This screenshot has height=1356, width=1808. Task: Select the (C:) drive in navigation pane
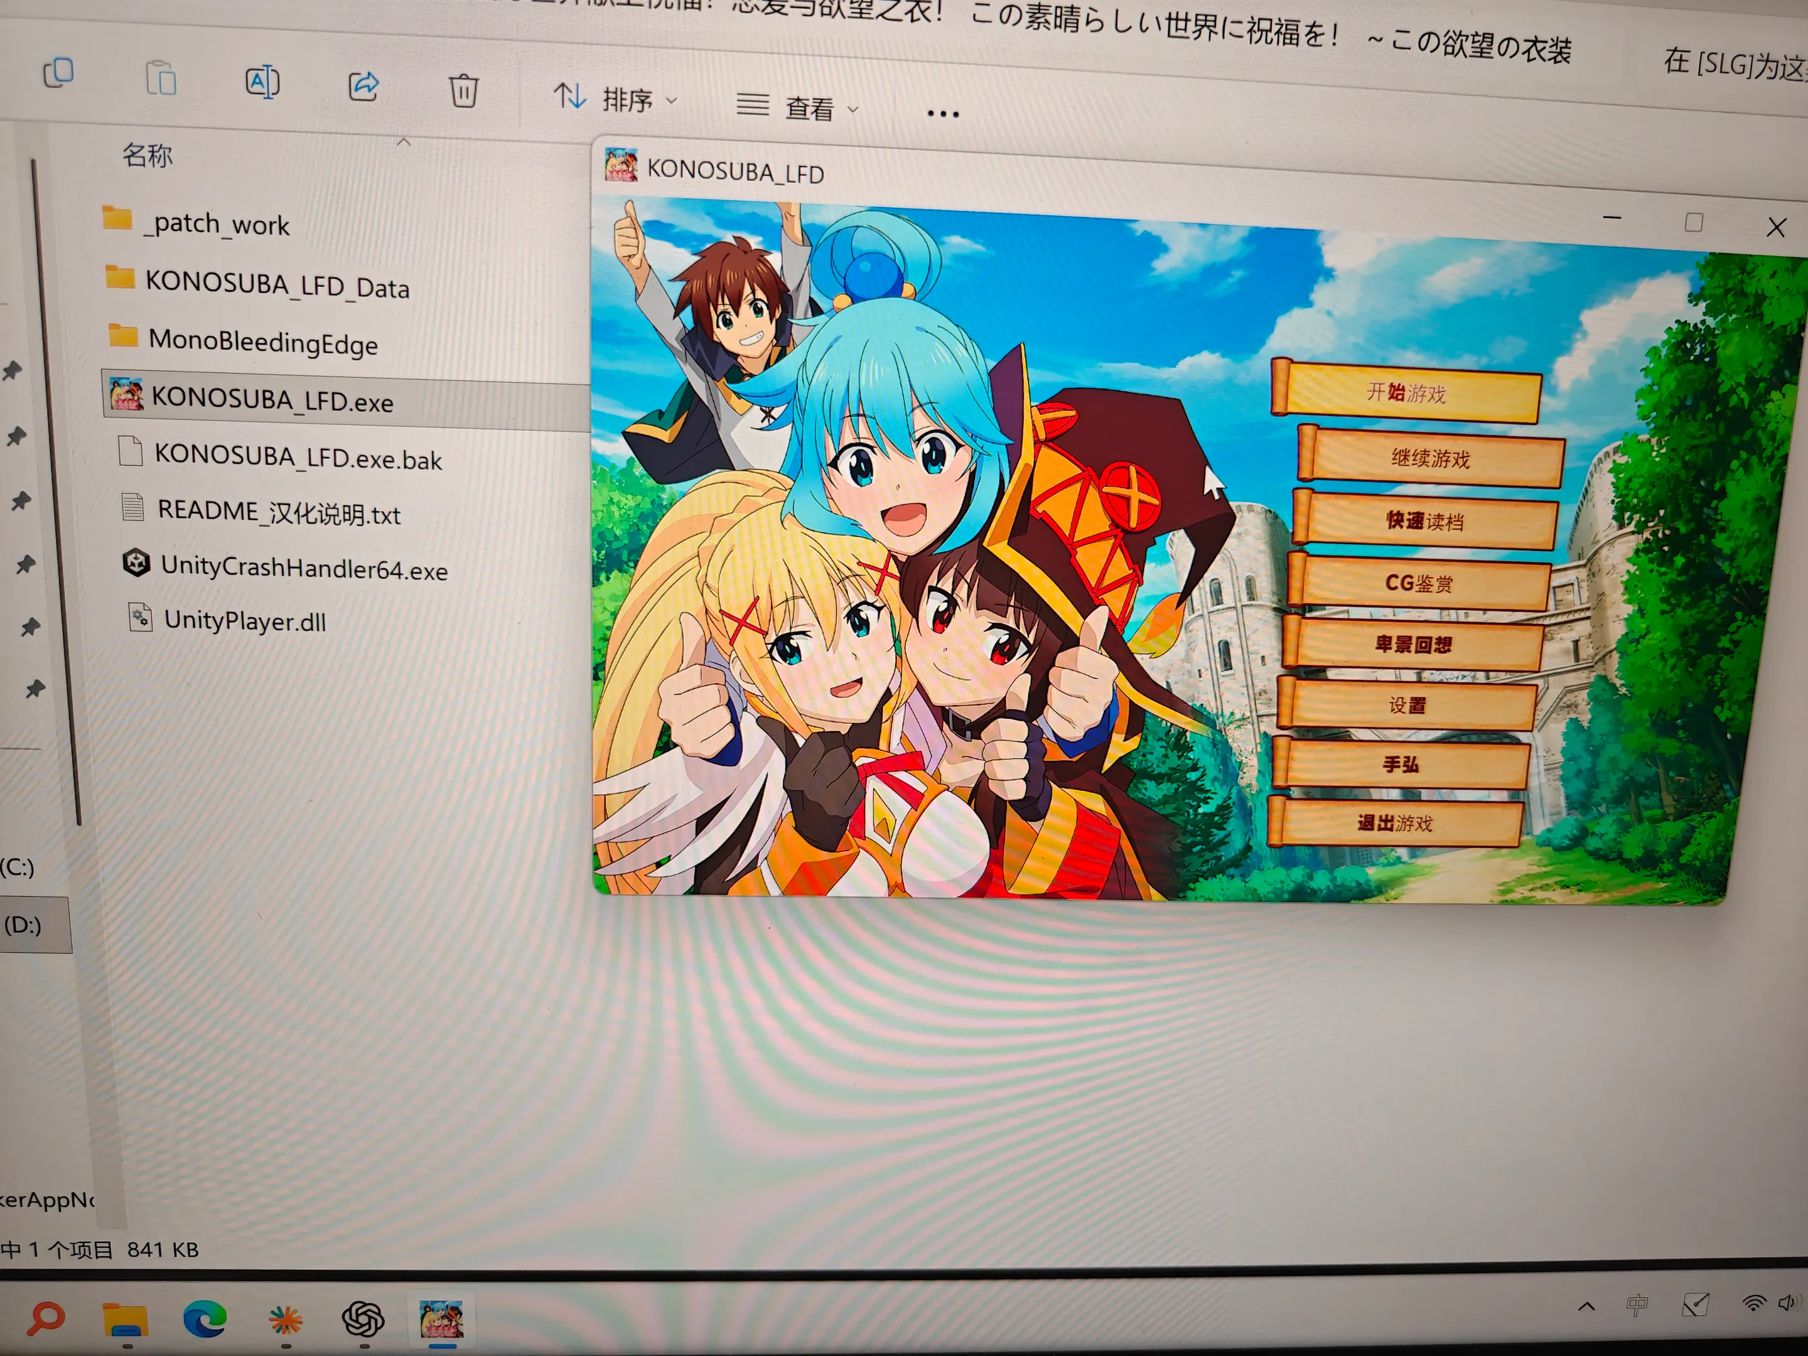pyautogui.click(x=17, y=866)
